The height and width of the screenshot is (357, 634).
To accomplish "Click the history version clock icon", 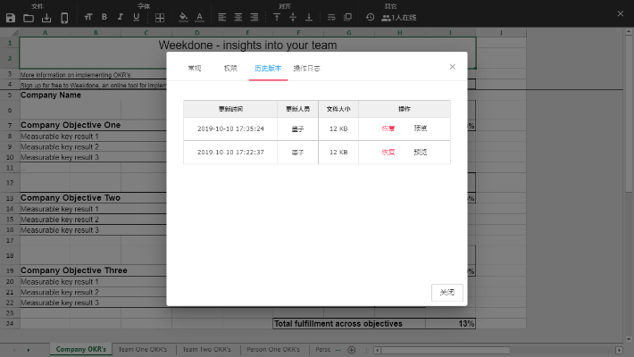I will [370, 17].
